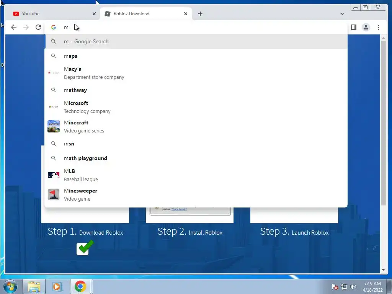Image resolution: width=392 pixels, height=294 pixels.
Task: Open the Windows Start button
Action: click(10, 286)
